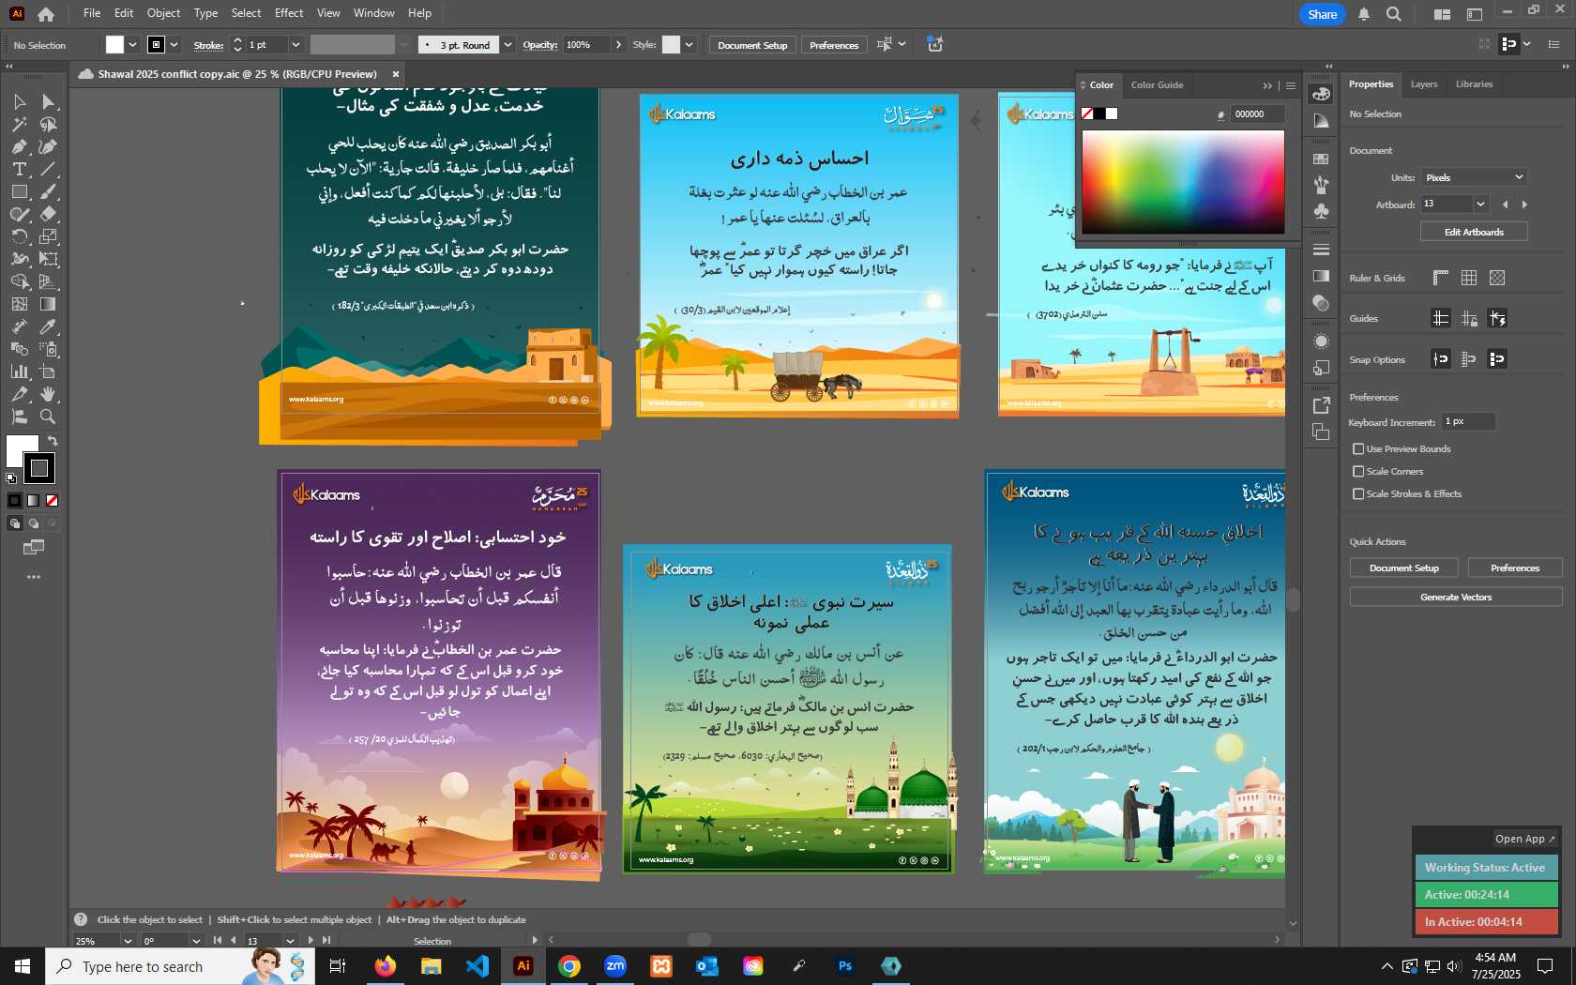This screenshot has width=1576, height=985.
Task: Select the Curvature tool
Action: click(48, 146)
